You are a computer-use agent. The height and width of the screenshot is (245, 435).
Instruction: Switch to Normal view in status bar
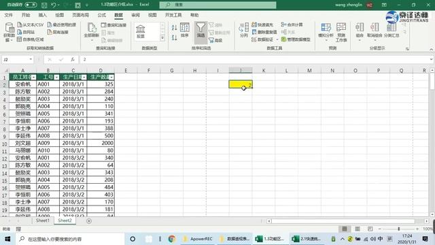345,229
